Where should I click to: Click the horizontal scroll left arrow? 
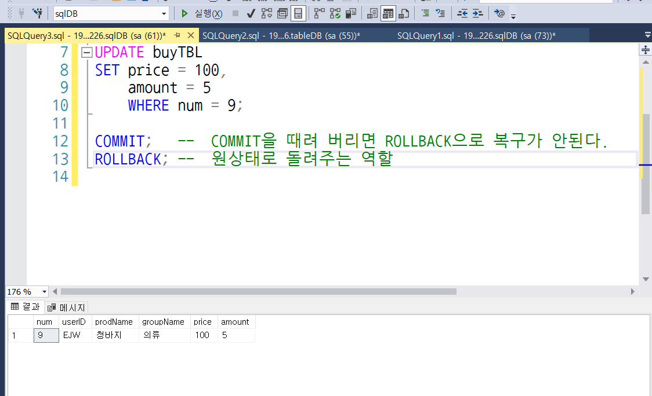[x=55, y=292]
